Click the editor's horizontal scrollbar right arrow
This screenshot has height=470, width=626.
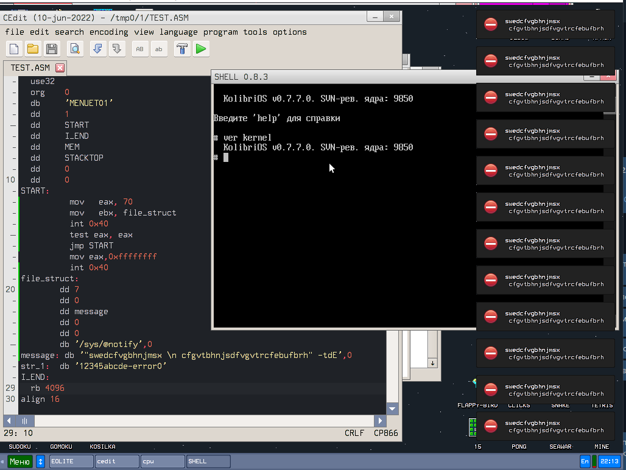point(380,421)
